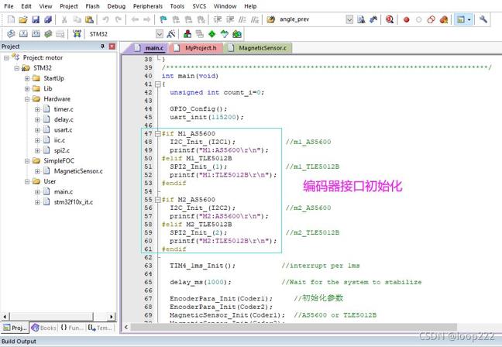Image resolution: width=502 pixels, height=347 pixels.
Task: Collapse Project: motor tree node
Action: pos(6,58)
